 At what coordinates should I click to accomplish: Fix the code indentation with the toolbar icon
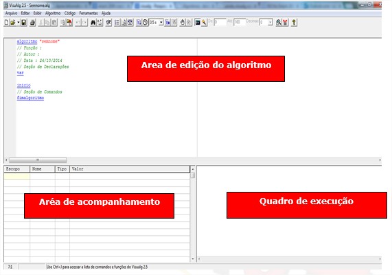[x=108, y=23]
